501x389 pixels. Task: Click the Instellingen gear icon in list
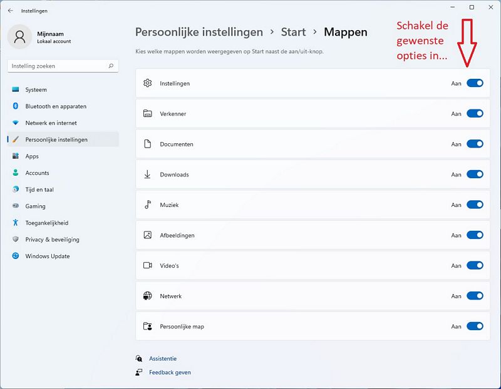click(x=147, y=83)
